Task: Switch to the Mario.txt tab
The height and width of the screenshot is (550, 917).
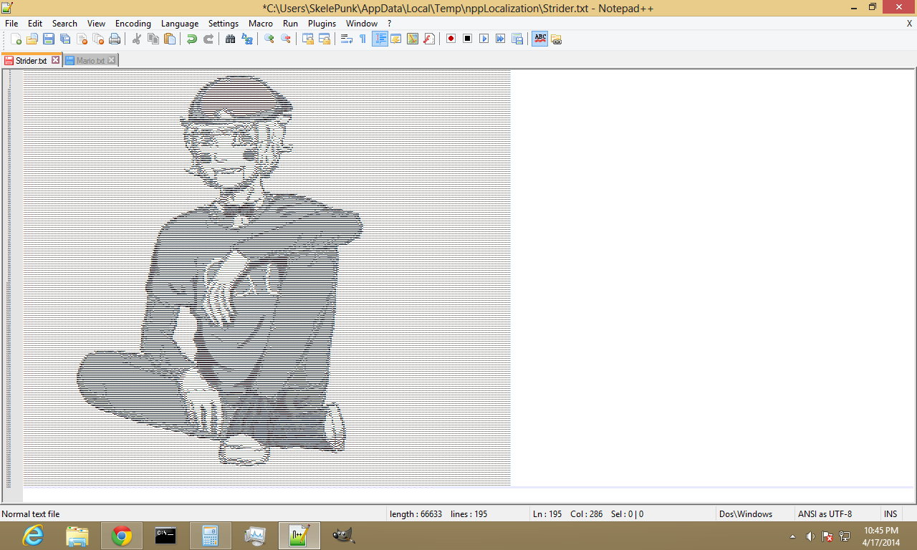Action: pyautogui.click(x=90, y=61)
